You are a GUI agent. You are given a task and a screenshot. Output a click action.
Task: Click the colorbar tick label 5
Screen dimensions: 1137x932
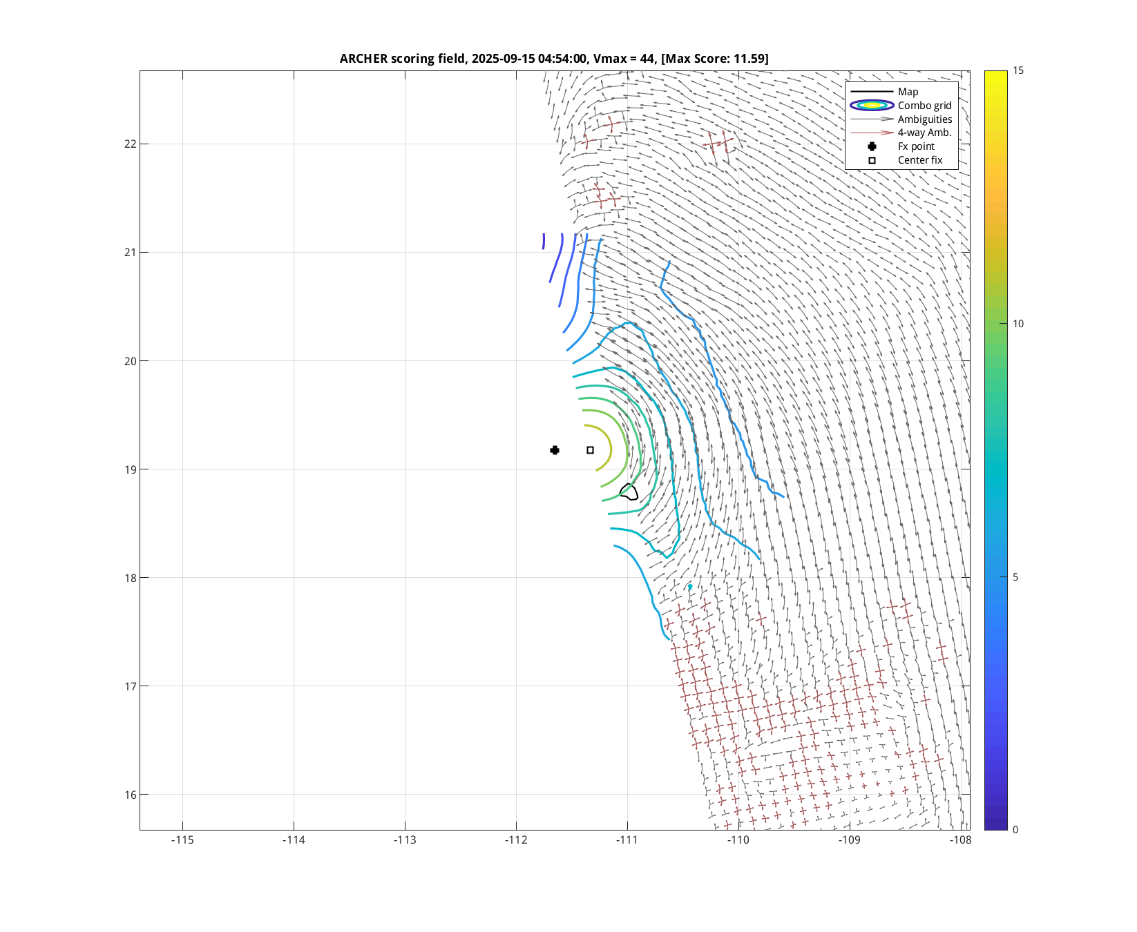click(x=1015, y=577)
